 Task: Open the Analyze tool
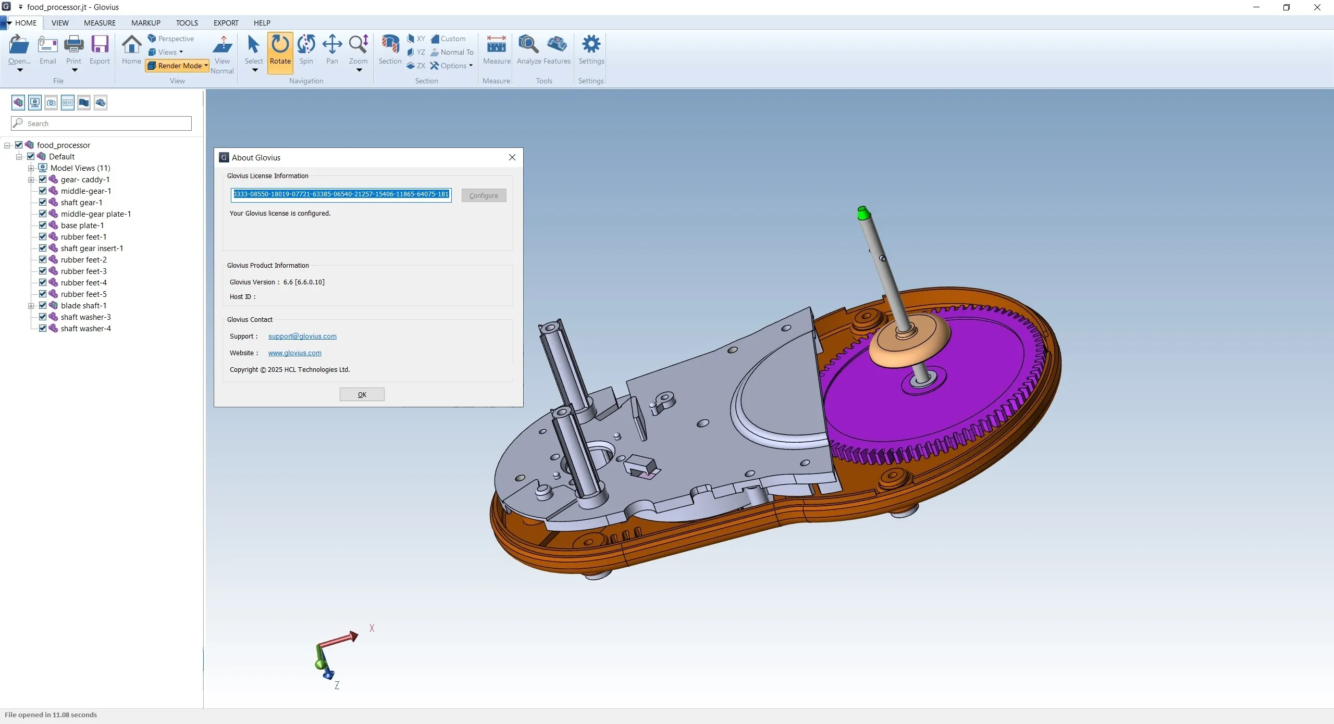[x=529, y=49]
